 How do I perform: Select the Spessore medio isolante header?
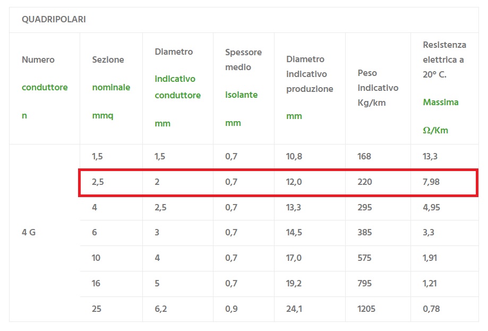click(243, 88)
